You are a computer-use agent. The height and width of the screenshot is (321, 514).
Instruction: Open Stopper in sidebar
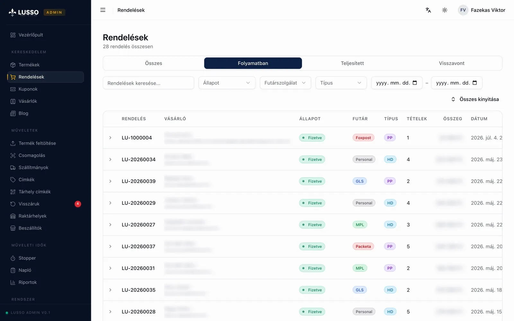point(45,258)
